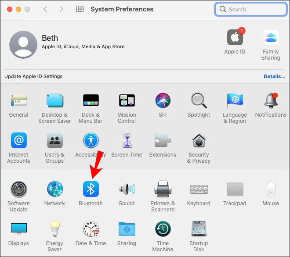The image size is (290, 257).
Task: Open Mission Control preferences
Action: coord(127,100)
